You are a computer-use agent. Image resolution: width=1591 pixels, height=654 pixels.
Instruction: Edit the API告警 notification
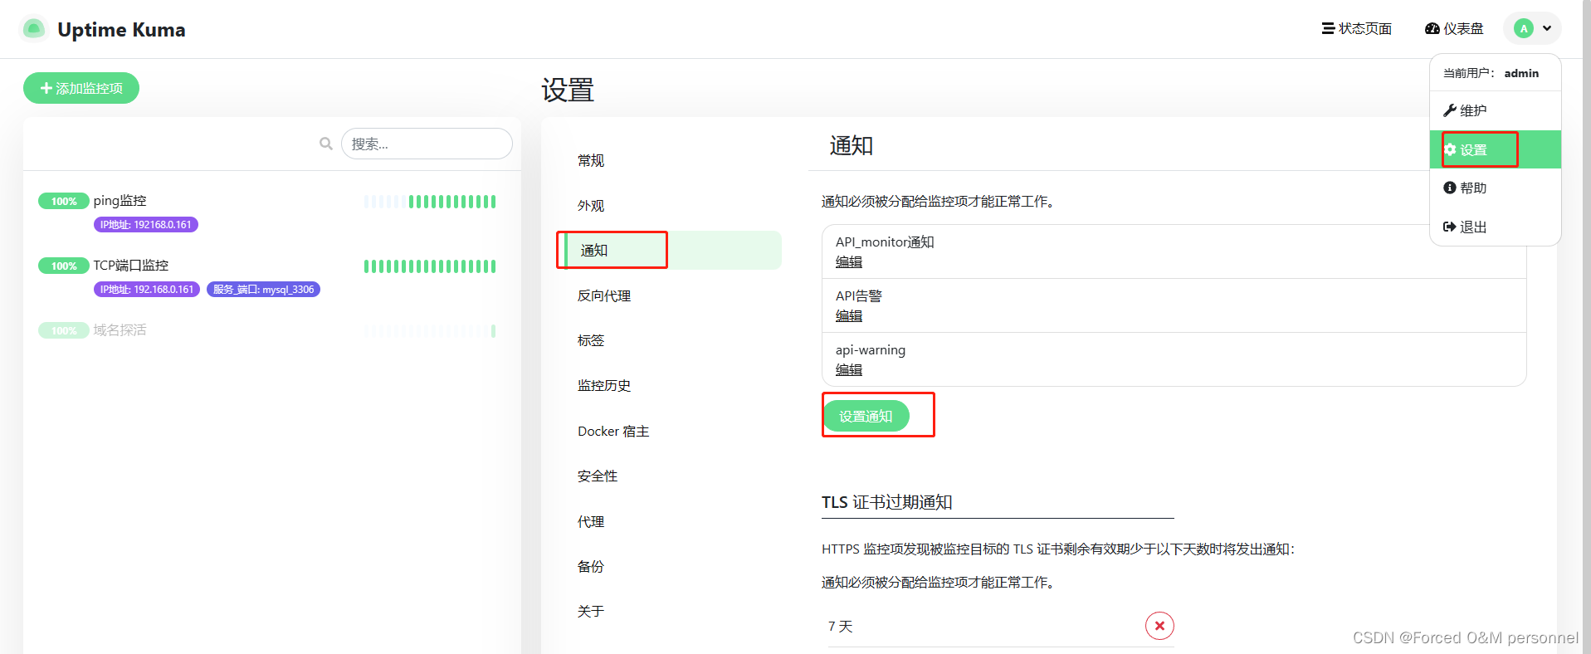[x=849, y=316]
